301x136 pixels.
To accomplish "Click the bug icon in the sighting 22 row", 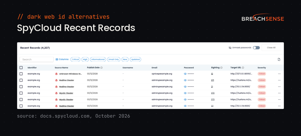I will (x=57, y=106).
